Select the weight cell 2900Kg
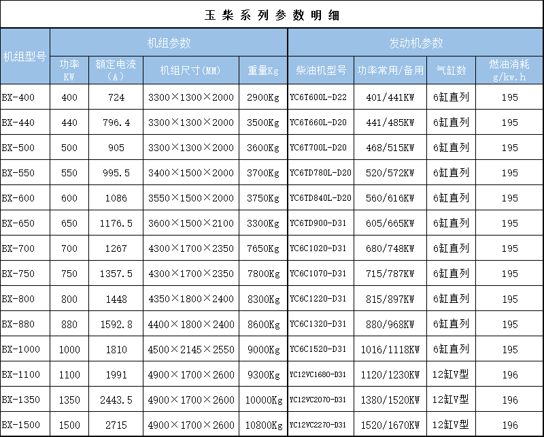 tap(263, 97)
